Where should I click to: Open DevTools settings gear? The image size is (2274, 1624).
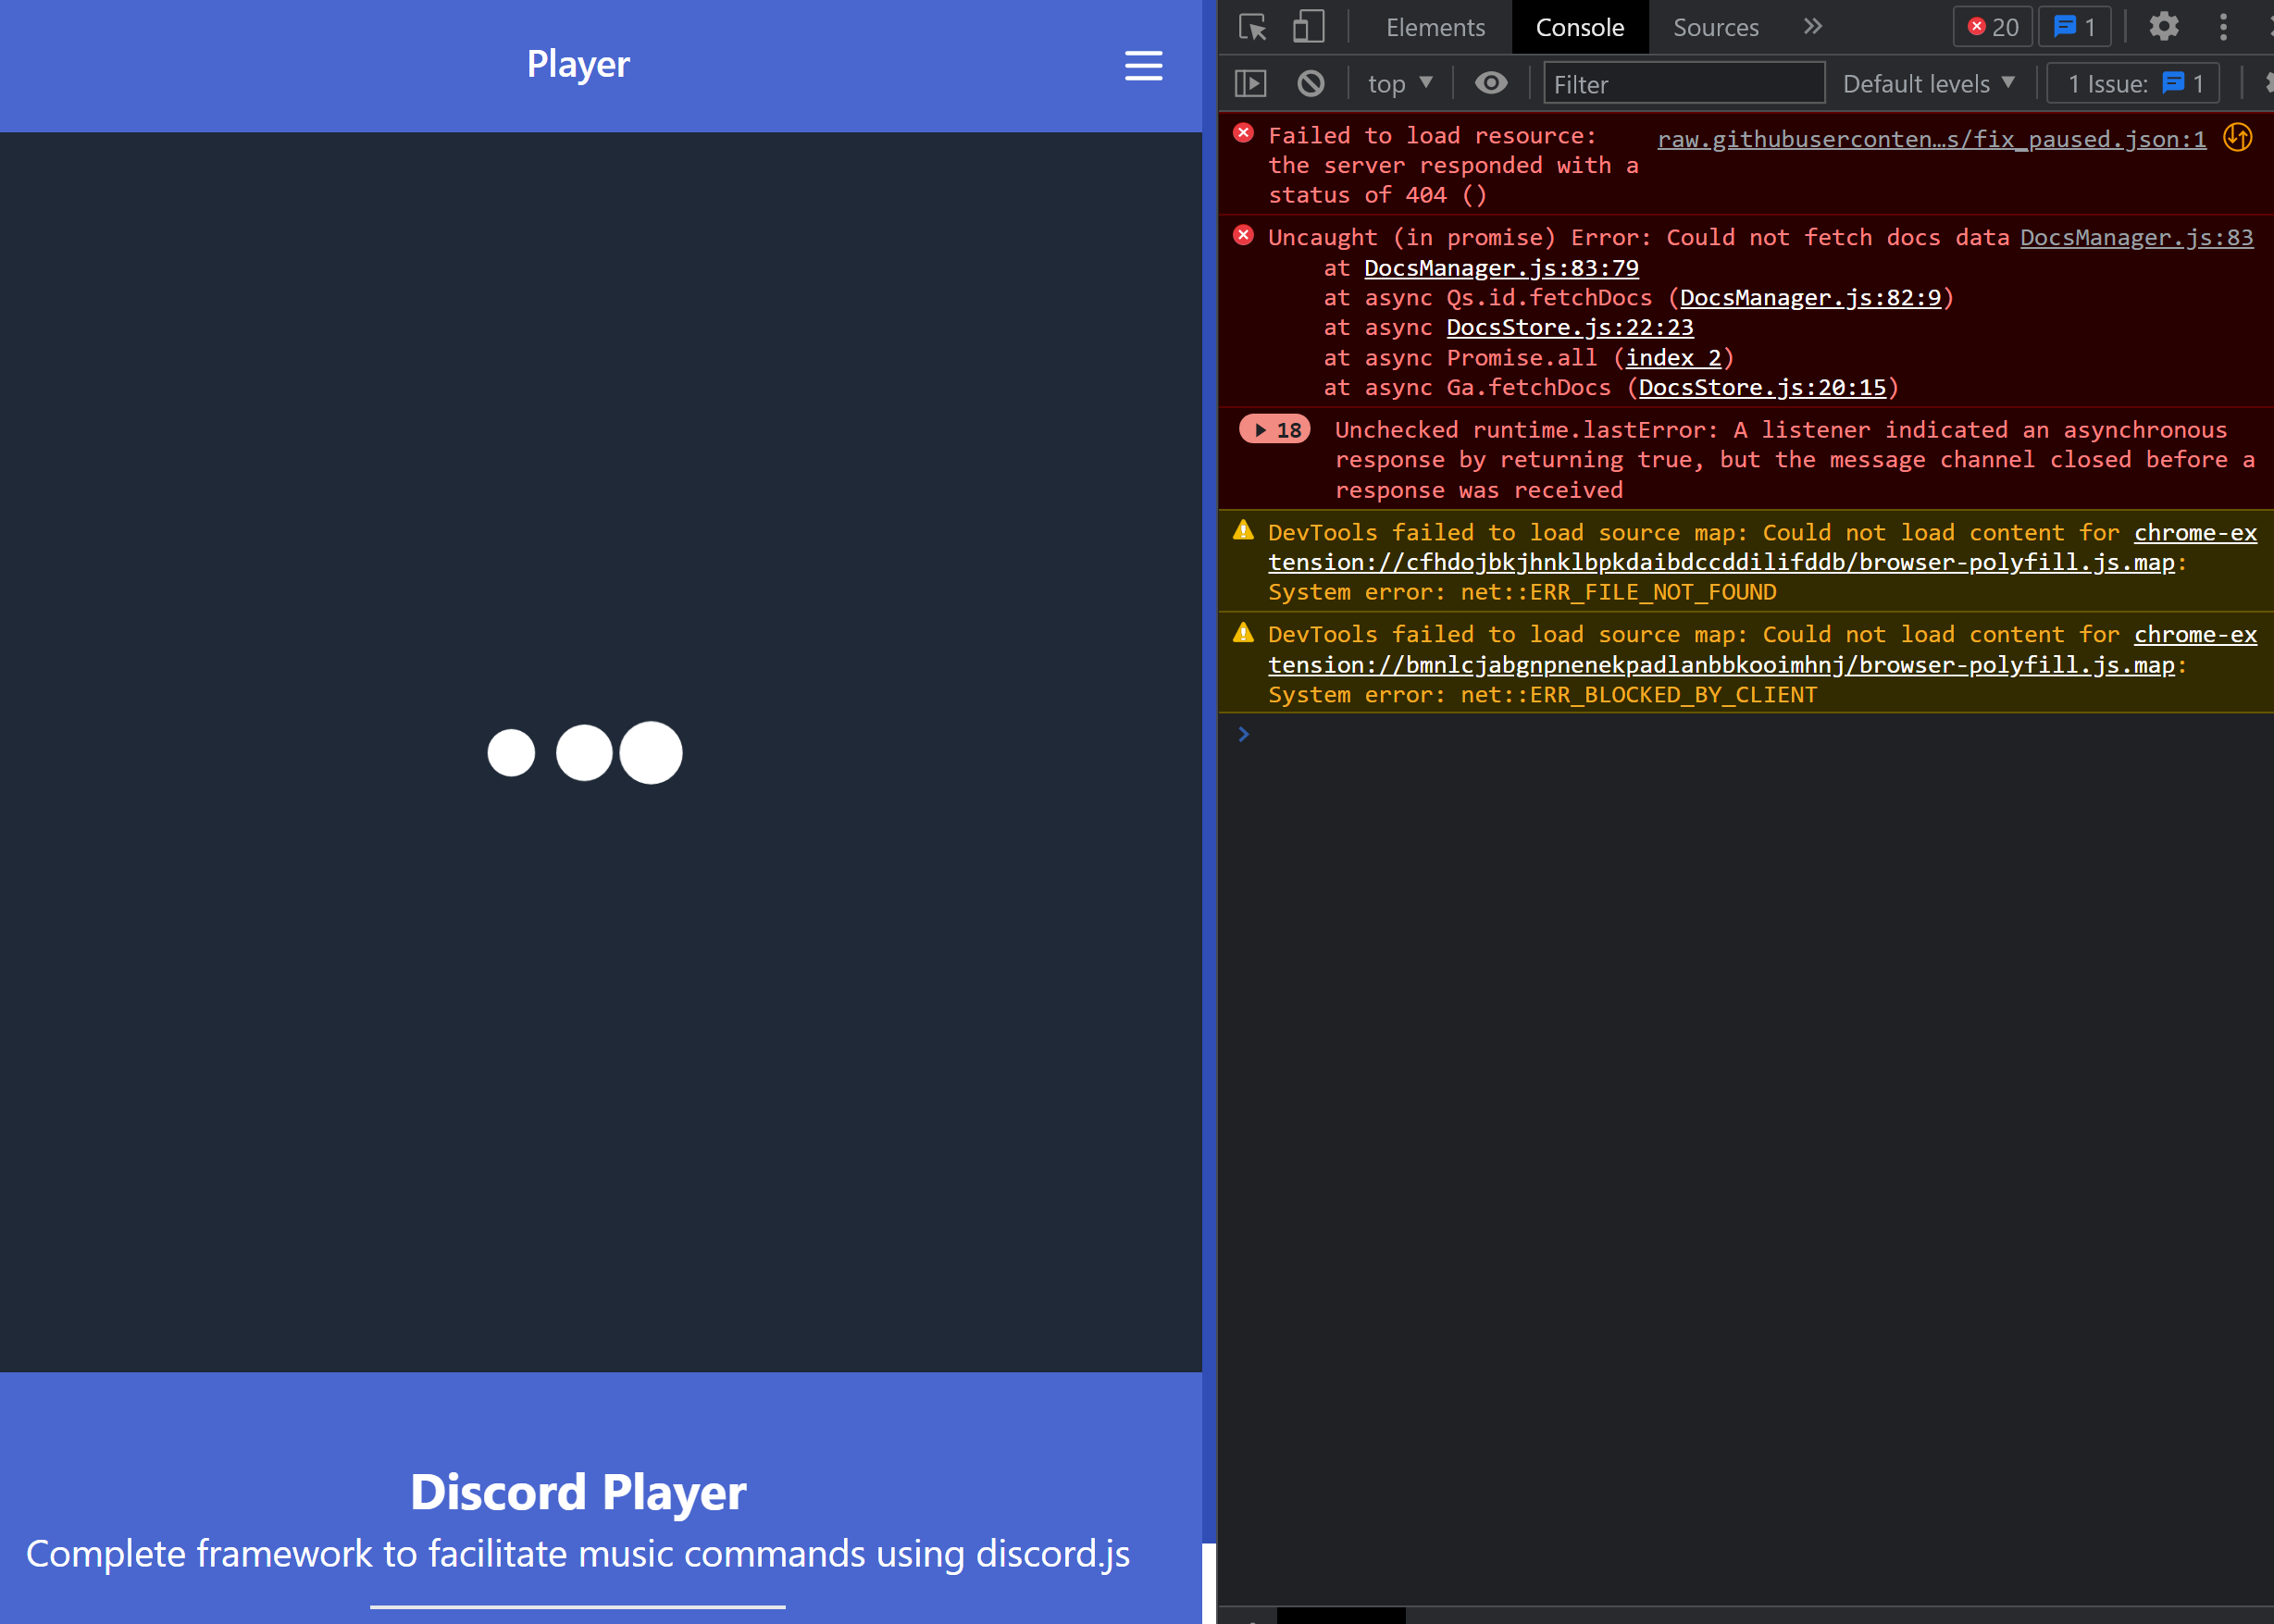[x=2163, y=27]
